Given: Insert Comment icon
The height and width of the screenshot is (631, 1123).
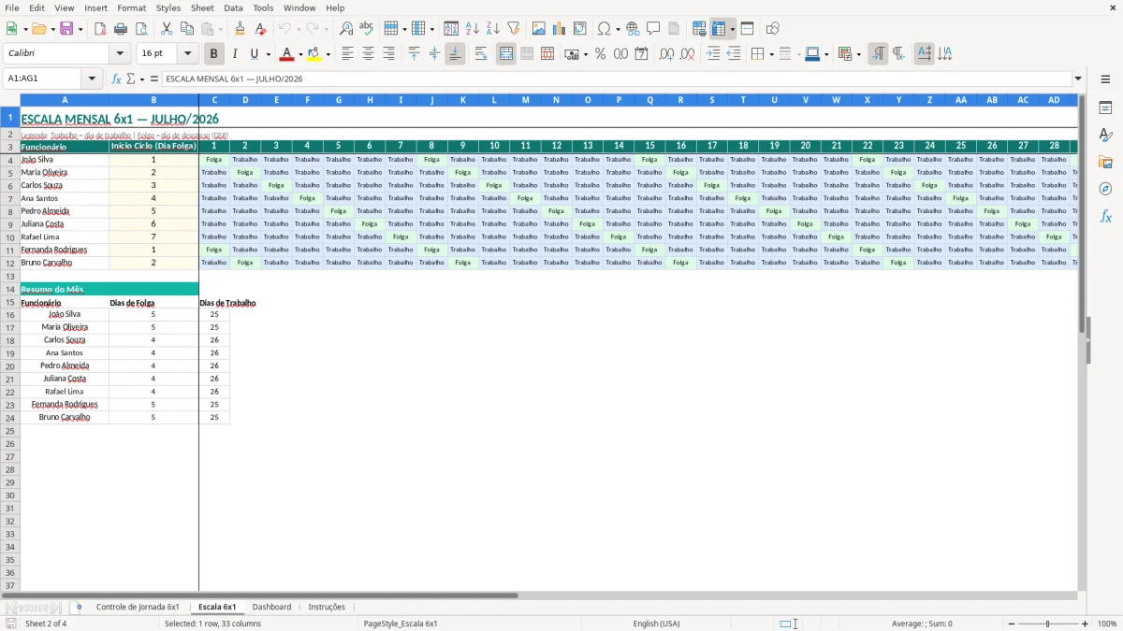Looking at the screenshot, I should click(653, 29).
